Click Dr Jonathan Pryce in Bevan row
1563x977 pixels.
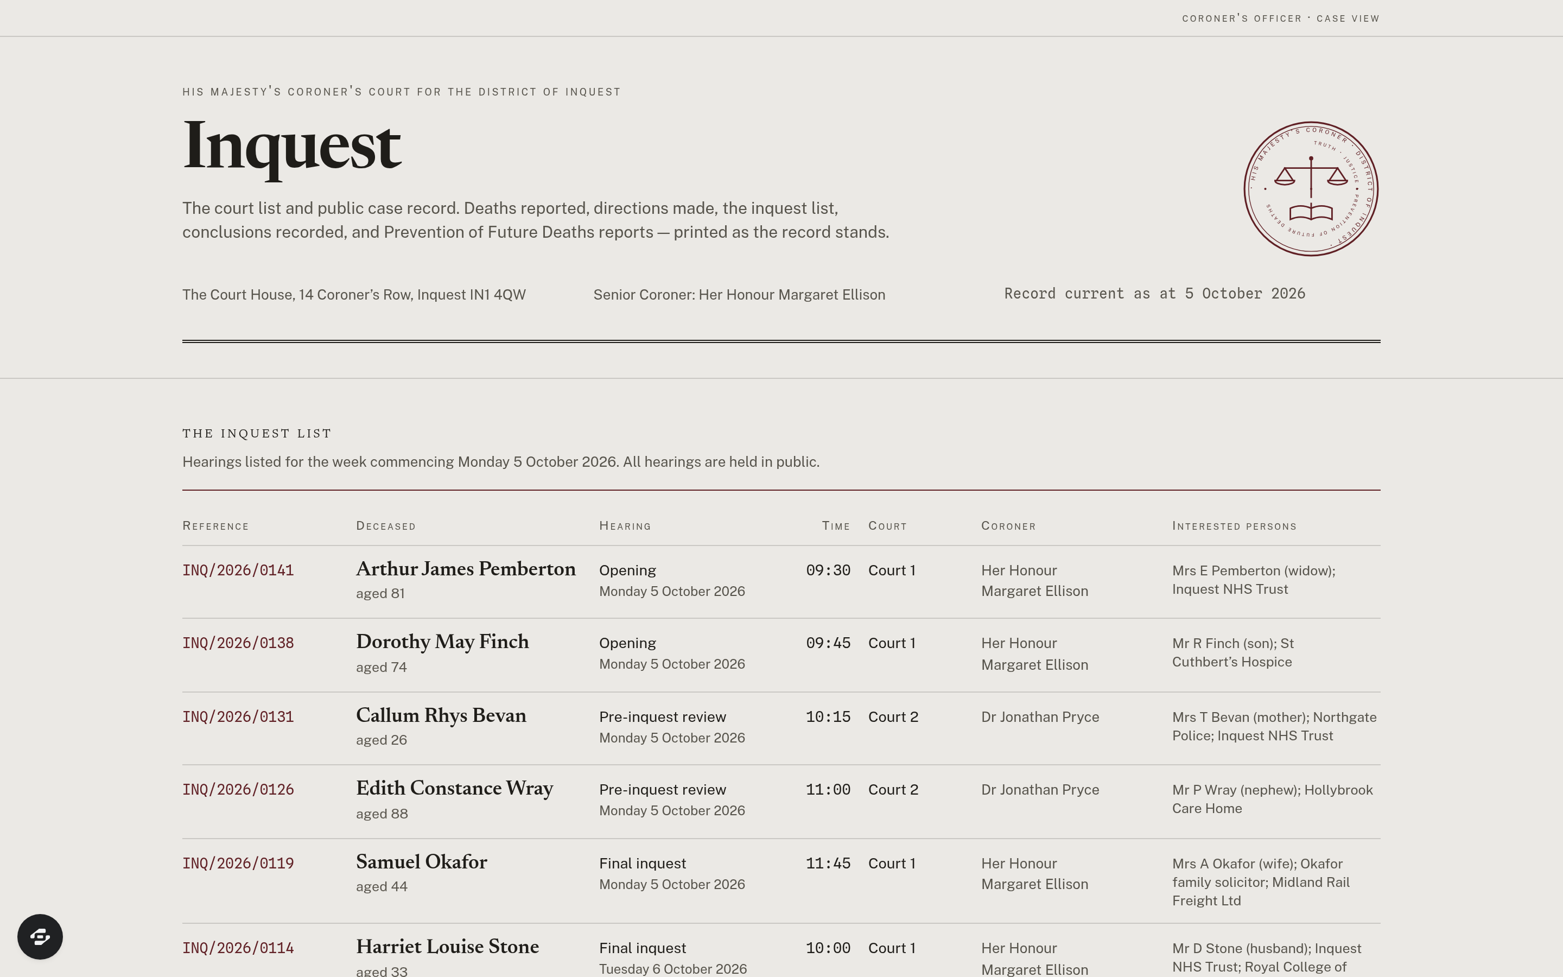tap(1040, 717)
